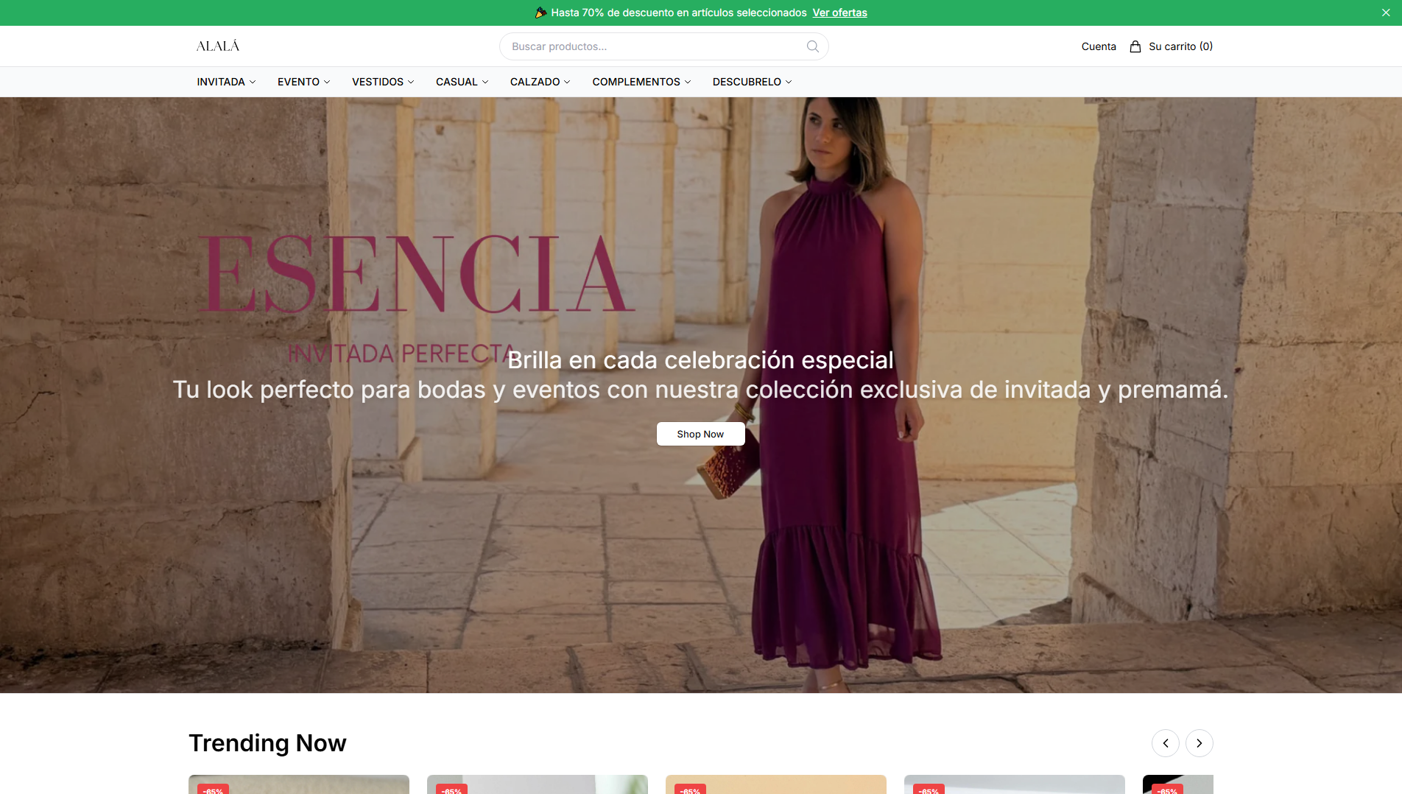
Task: Click the ESENCIA hero title
Action: point(417,275)
